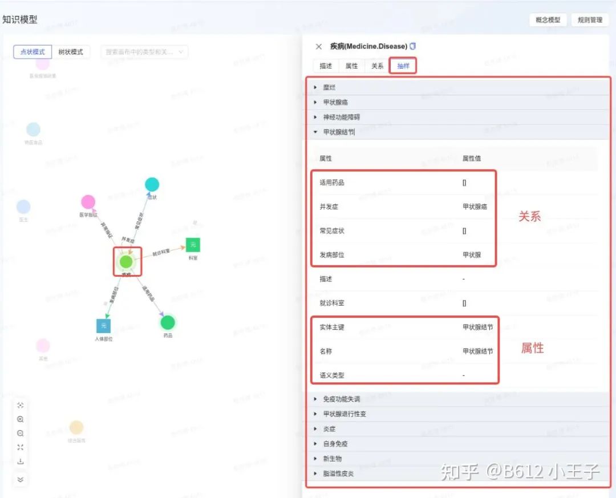Collapse the canvas toolbar via double-chevron icon
This screenshot has width=616, height=498.
click(20, 480)
